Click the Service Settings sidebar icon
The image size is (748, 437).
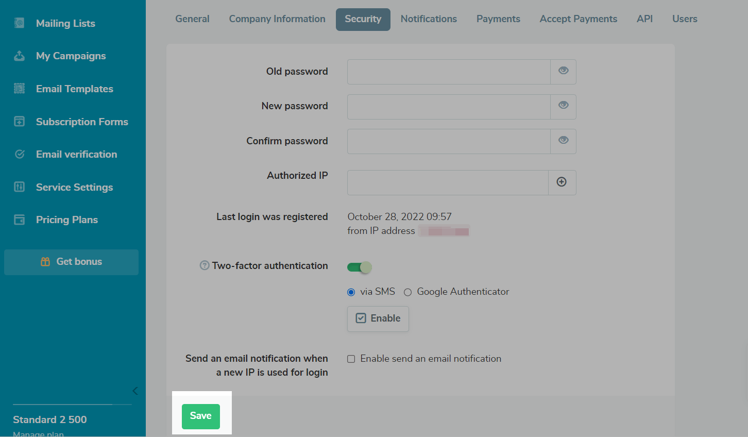pos(20,187)
